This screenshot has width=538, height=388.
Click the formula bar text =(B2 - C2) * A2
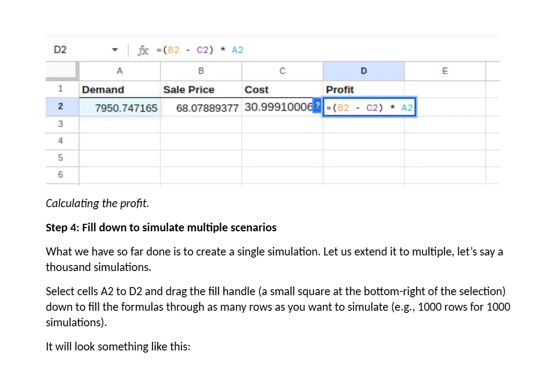(x=200, y=50)
